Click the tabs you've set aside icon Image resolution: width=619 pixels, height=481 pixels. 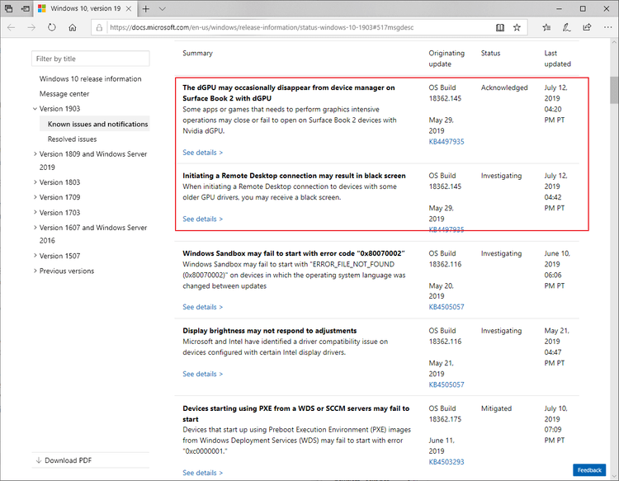[x=8, y=8]
